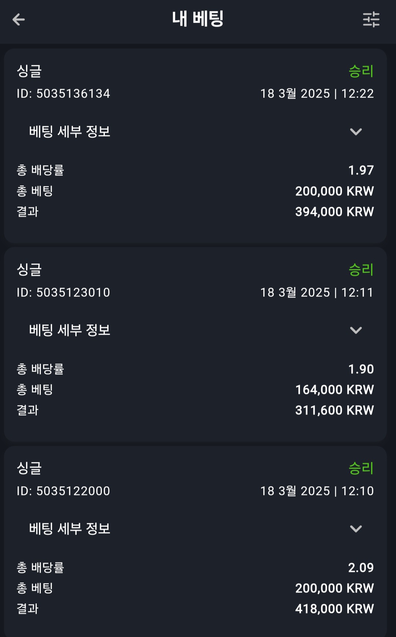Click the 내 베팅 page title
The width and height of the screenshot is (396, 637).
pos(198,19)
